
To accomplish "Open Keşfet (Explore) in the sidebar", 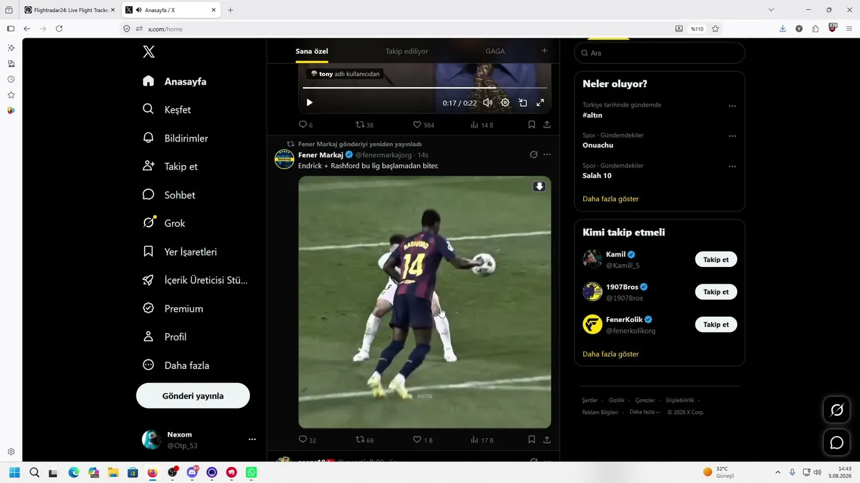I will (x=167, y=109).
